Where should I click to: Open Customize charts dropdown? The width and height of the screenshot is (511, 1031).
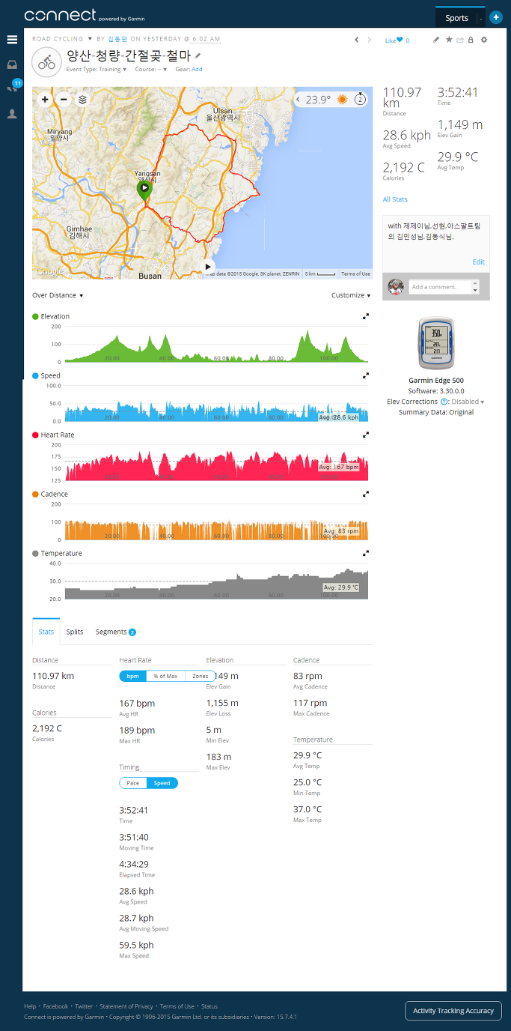coord(351,295)
